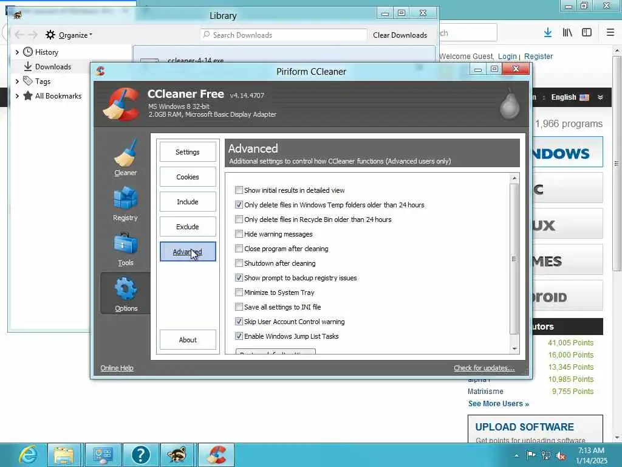
Task: Click the CCleaner logo in the header
Action: pyautogui.click(x=121, y=104)
